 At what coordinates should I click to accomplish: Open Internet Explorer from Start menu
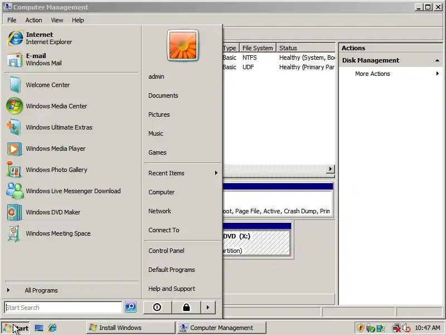point(71,38)
